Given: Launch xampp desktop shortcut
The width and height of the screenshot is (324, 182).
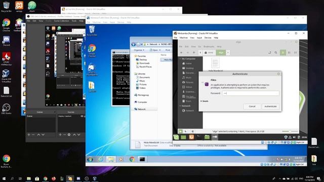Looking at the screenshot, I should tap(19, 7).
